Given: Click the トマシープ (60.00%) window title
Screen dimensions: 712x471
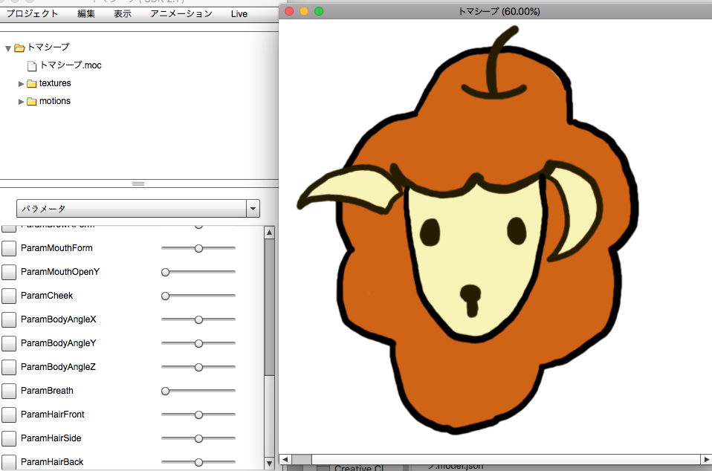Looking at the screenshot, I should coord(499,11).
